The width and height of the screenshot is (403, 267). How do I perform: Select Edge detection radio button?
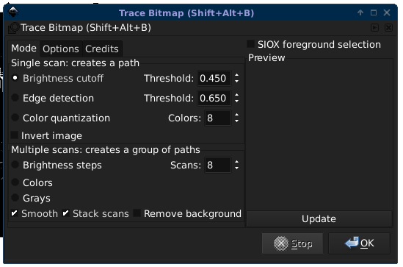coord(15,98)
